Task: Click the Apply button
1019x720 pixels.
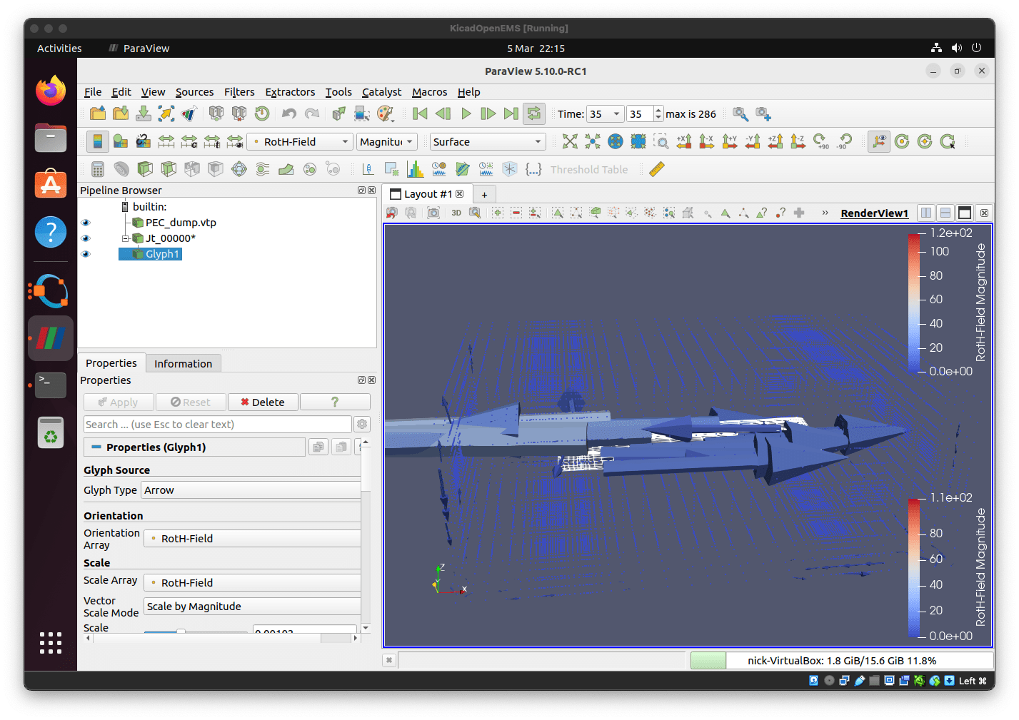Action: point(119,402)
